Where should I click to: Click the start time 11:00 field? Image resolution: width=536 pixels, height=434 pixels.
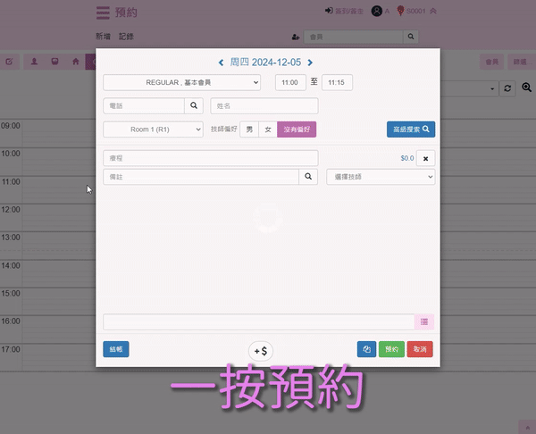(x=290, y=82)
